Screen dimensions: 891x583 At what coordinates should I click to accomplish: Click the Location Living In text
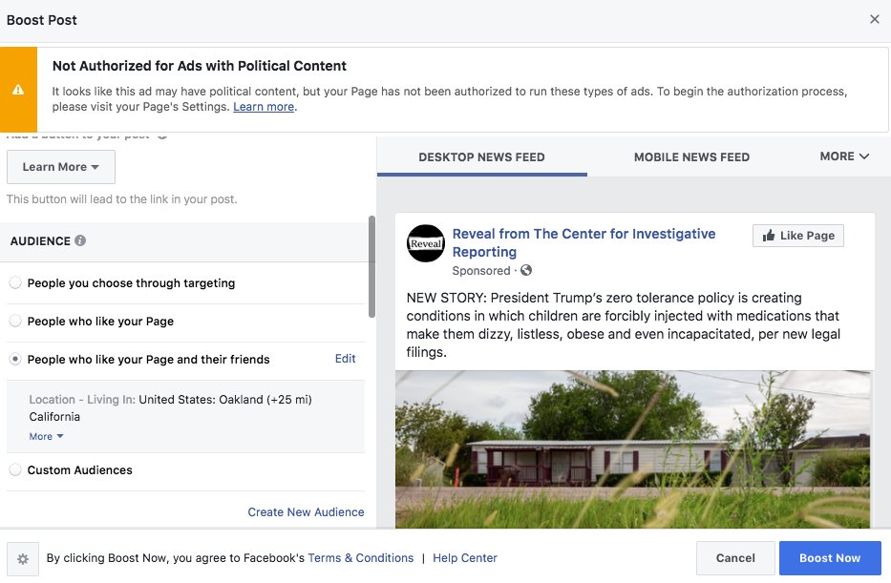[171, 407]
